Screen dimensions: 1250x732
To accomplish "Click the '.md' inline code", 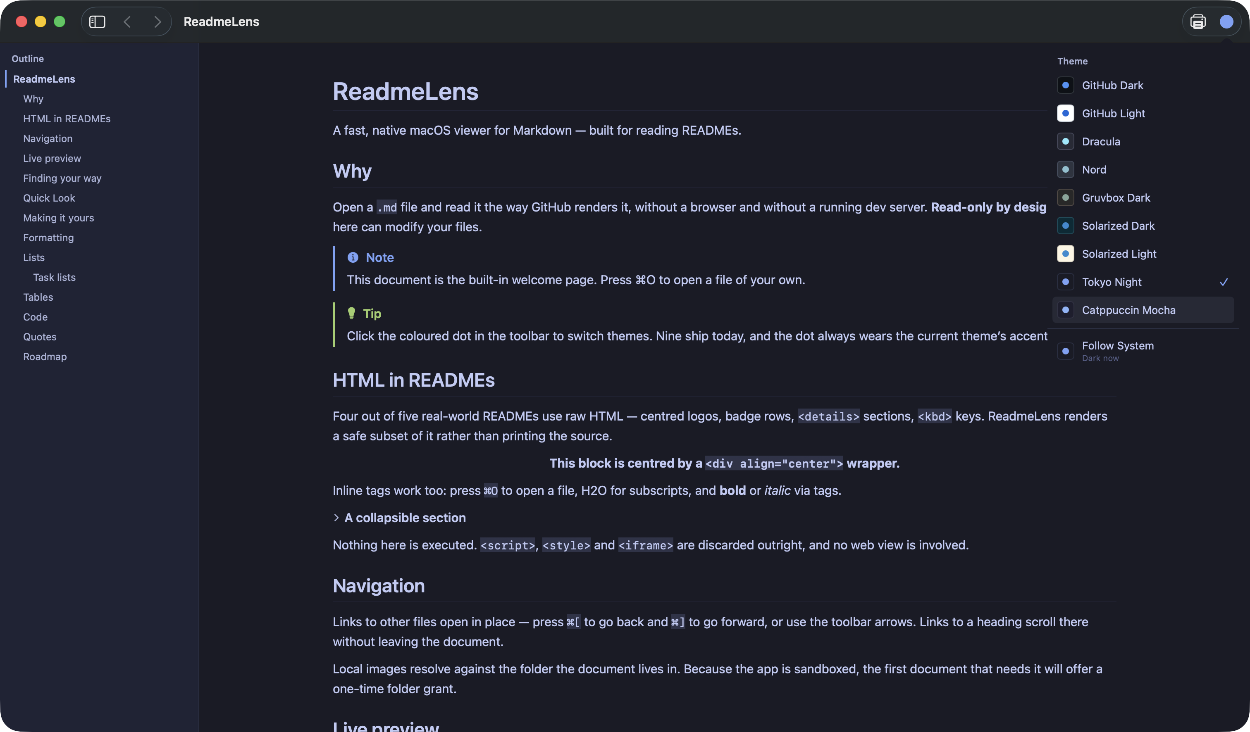I will 387,207.
